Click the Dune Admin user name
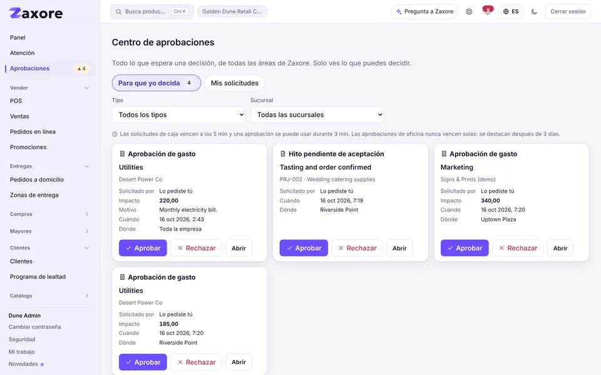The image size is (601, 375). tap(24, 315)
